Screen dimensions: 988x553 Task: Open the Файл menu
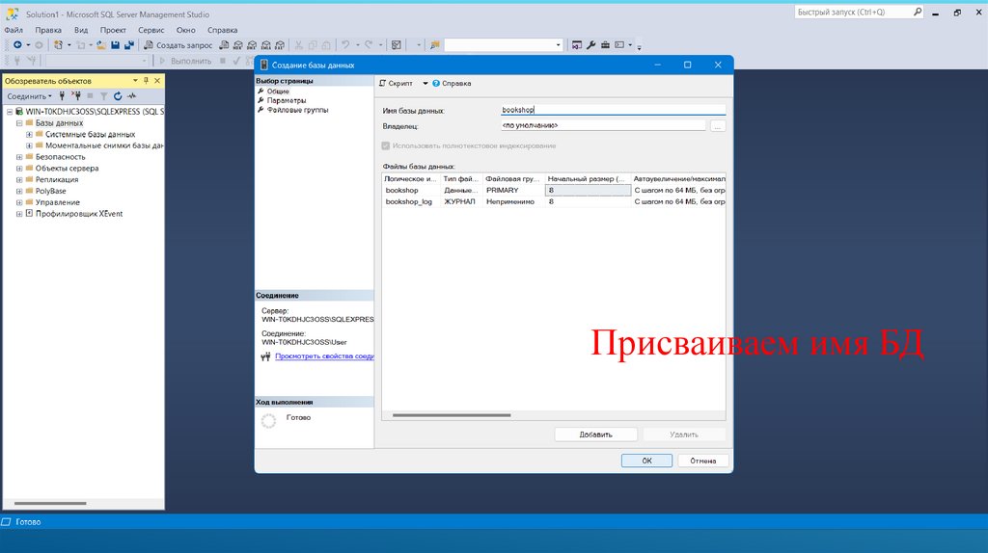[x=14, y=30]
